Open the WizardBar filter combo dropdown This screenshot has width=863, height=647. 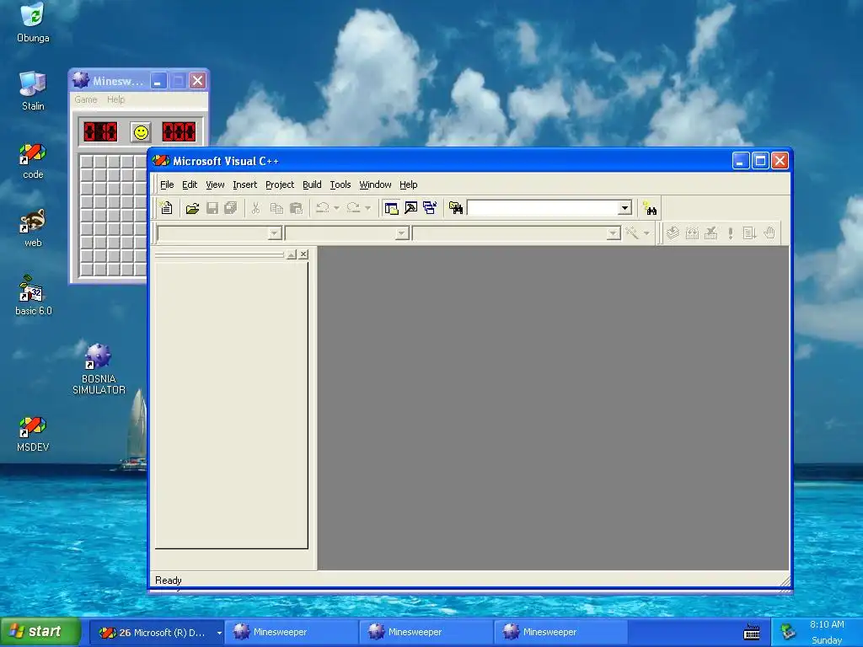click(x=402, y=234)
